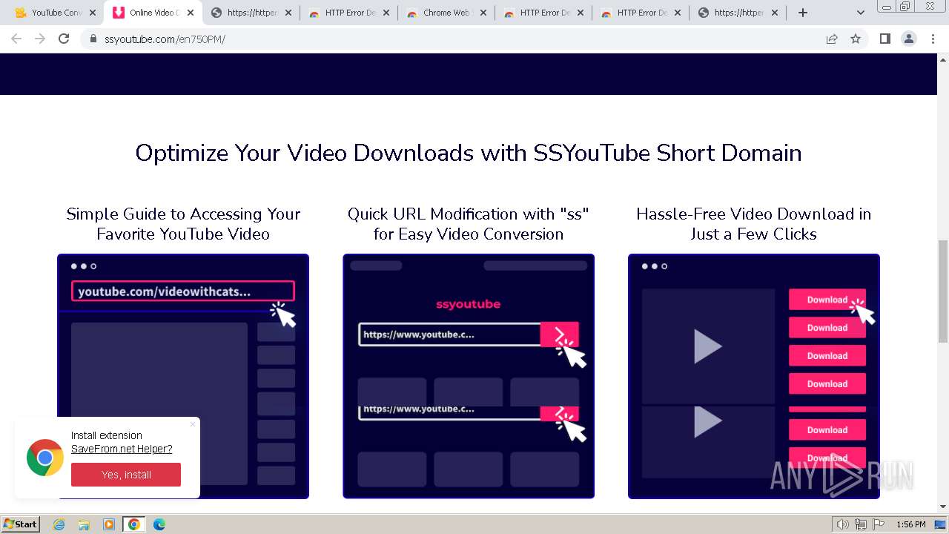Select Chrome in the taskbar
The height and width of the screenshot is (534, 949).
134,524
